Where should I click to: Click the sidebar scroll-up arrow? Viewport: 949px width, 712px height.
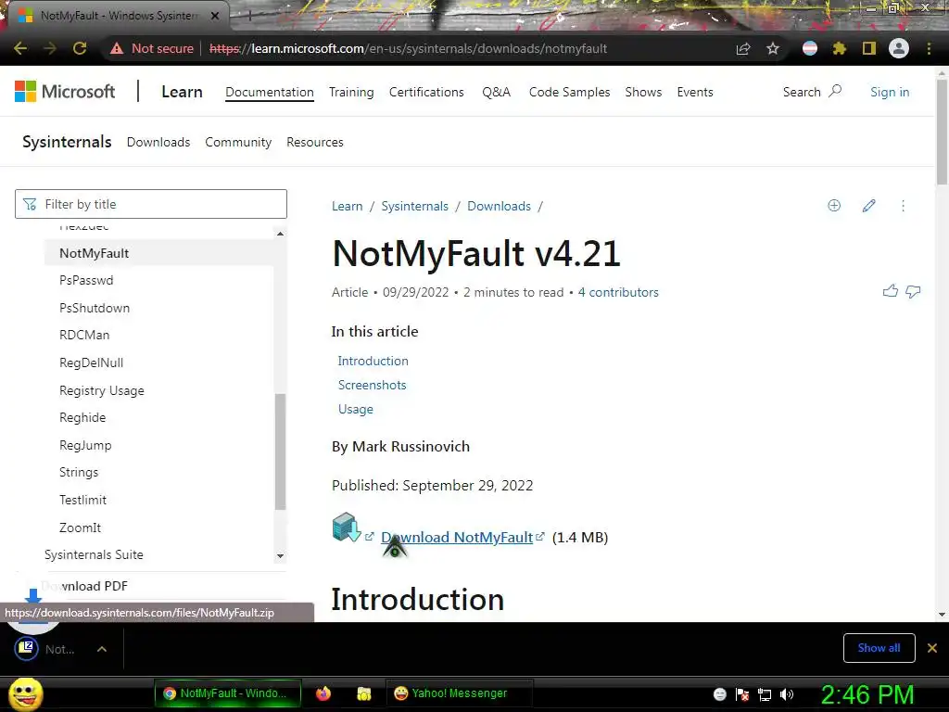click(280, 234)
